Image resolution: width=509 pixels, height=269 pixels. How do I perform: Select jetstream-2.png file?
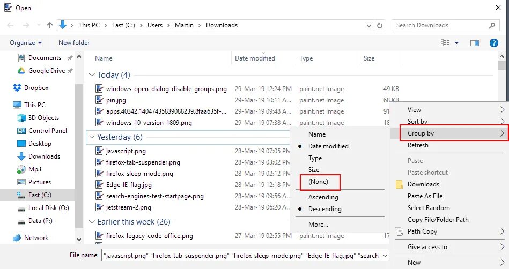pos(129,207)
